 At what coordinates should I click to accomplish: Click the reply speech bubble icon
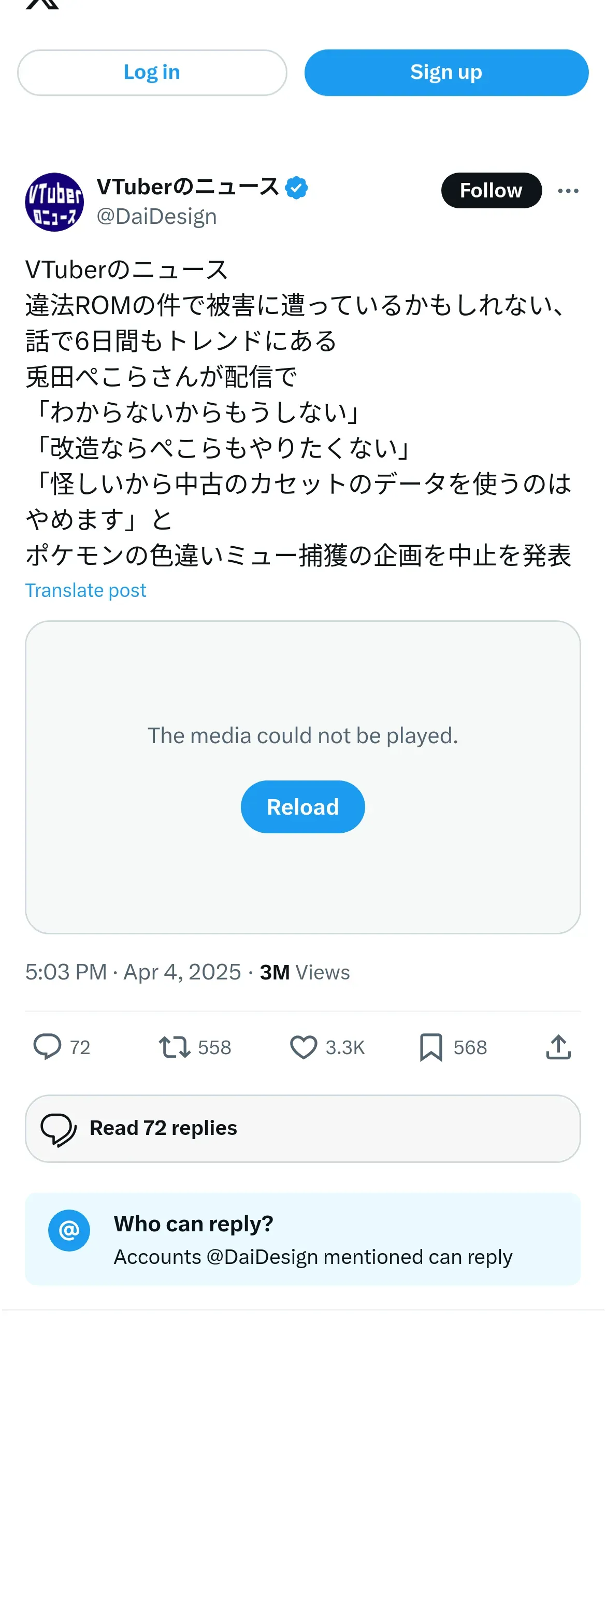tap(47, 1047)
